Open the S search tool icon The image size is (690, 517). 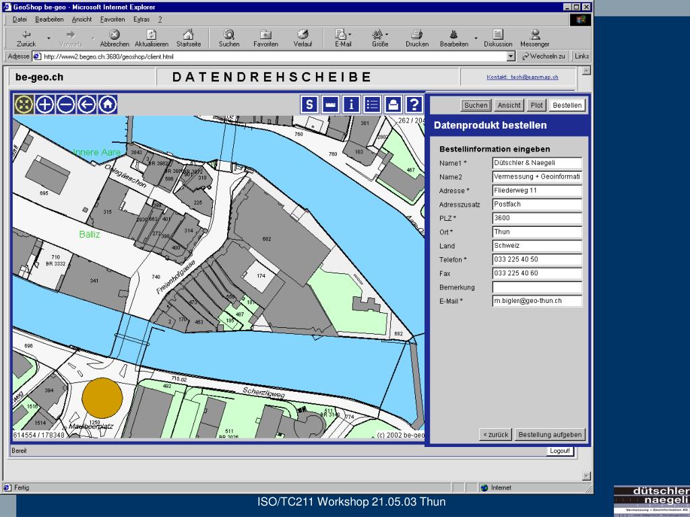(309, 104)
